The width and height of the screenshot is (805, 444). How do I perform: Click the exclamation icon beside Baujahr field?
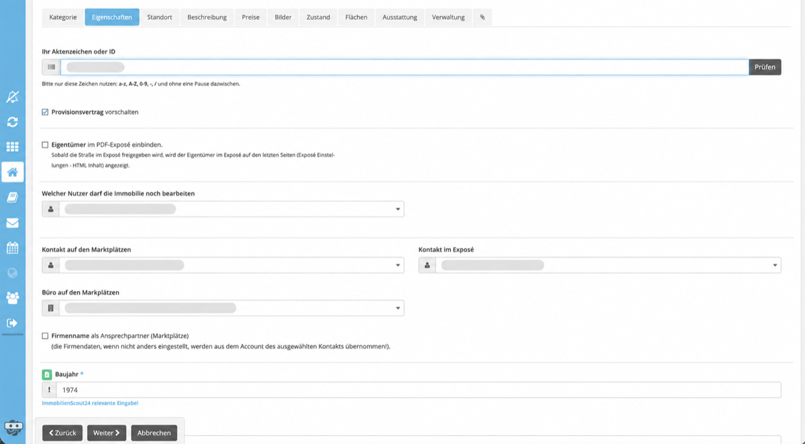coord(49,390)
